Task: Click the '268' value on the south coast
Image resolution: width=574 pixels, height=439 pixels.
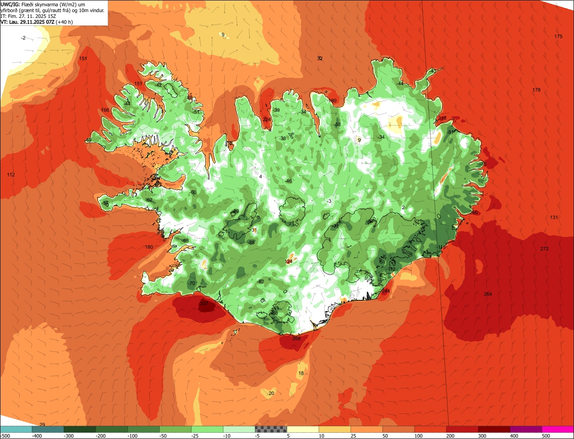Action: (296, 338)
